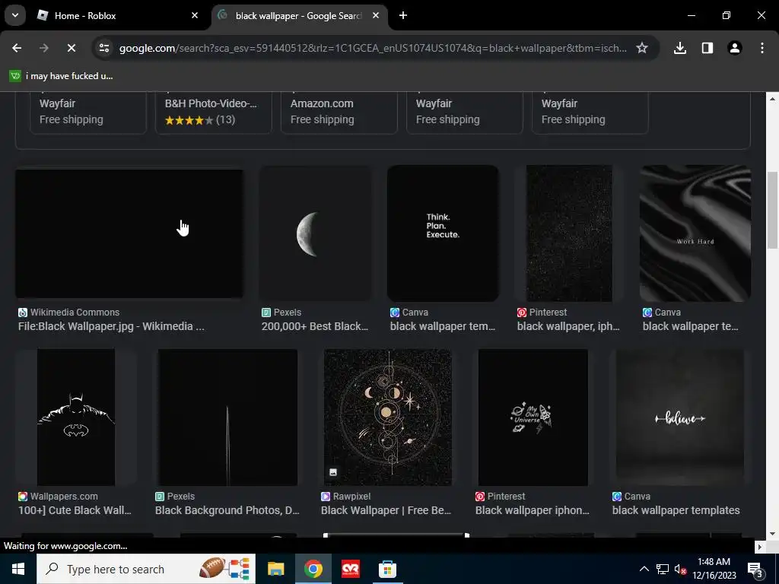This screenshot has width=779, height=584.
Task: Click 'Black wallpaper iphon...' Pinterest link
Action: 533,510
